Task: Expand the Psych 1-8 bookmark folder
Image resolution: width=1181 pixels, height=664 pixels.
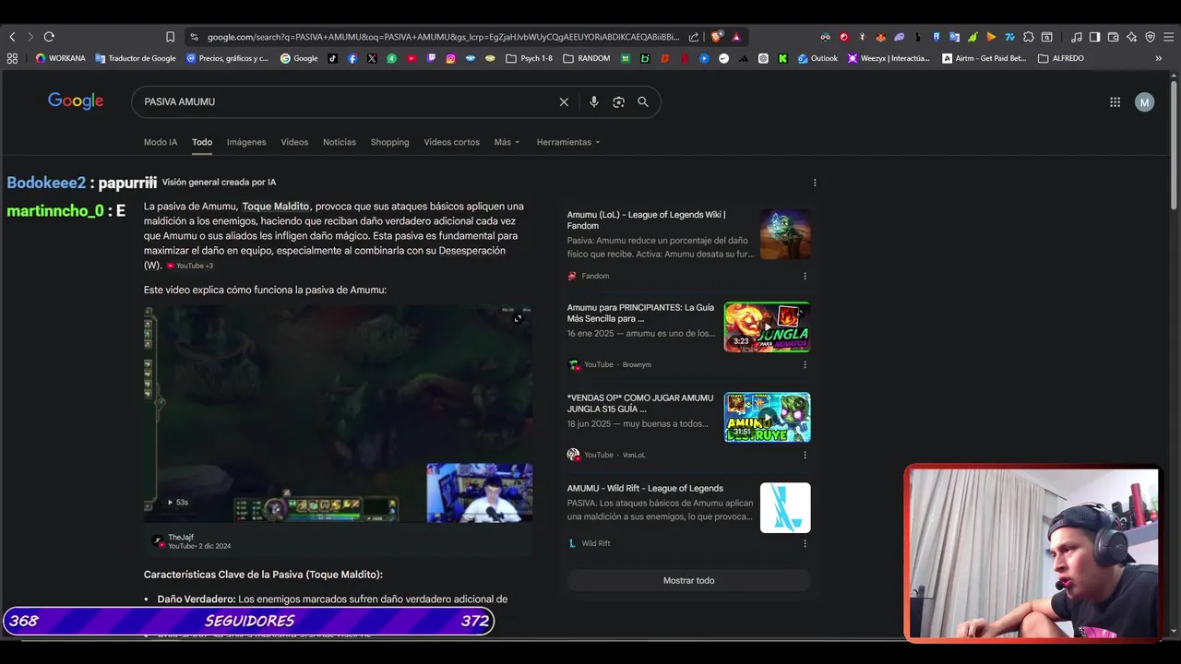Action: point(529,58)
